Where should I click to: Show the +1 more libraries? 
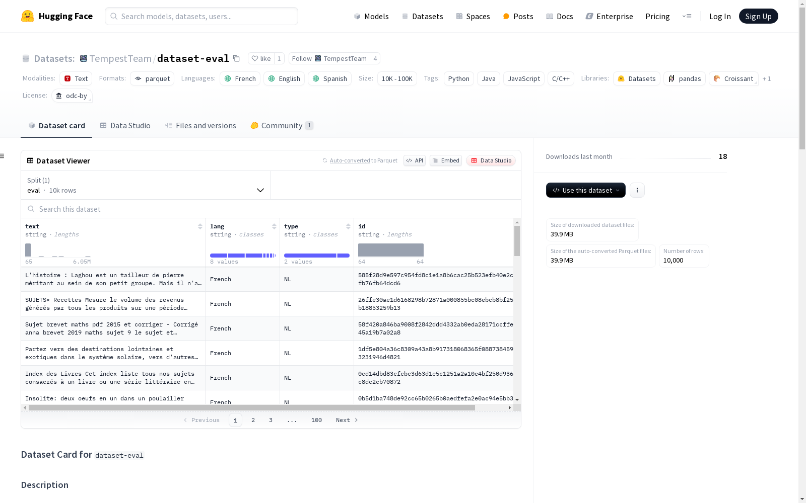(767, 78)
